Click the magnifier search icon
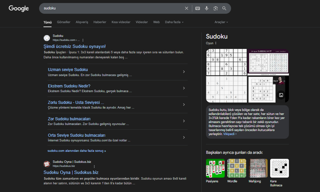320x192 pixels. [x=224, y=8]
